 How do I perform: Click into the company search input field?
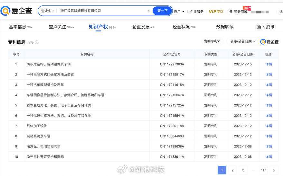pyautogui.click(x=103, y=11)
